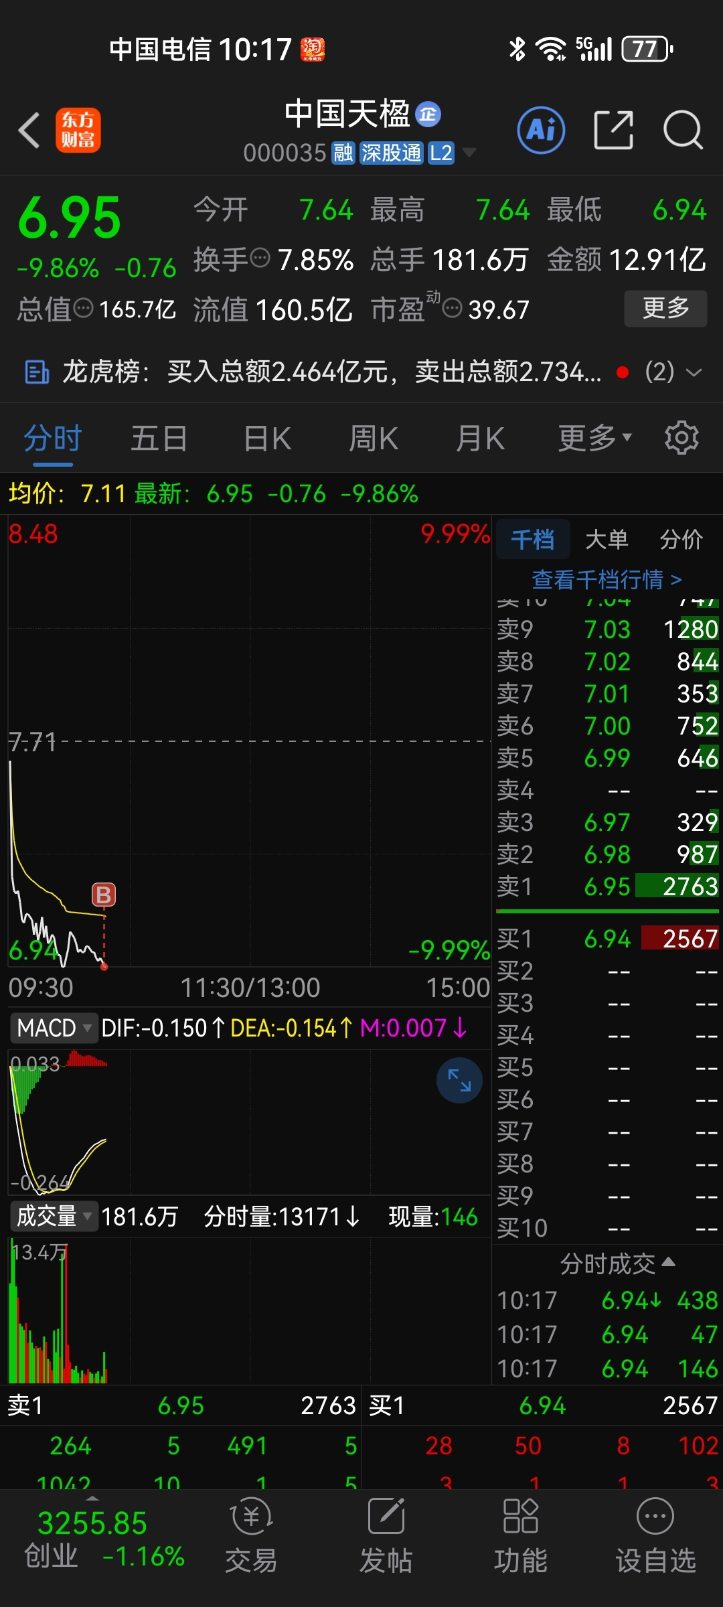
Task: Switch to the 分时 tab
Action: coord(53,439)
